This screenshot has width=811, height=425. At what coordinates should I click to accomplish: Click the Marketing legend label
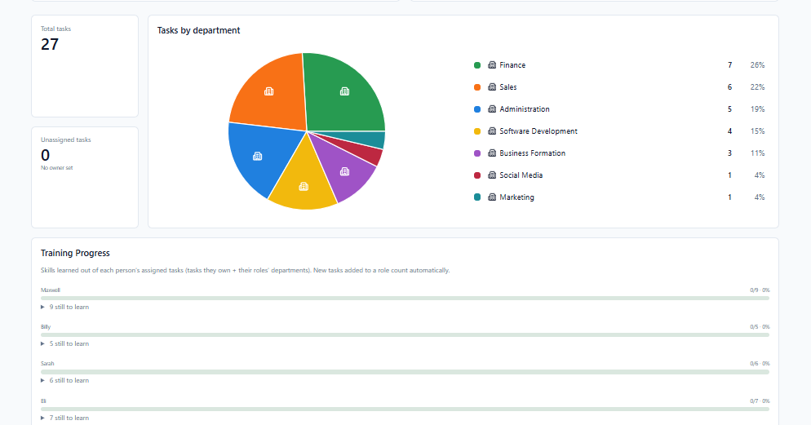516,197
